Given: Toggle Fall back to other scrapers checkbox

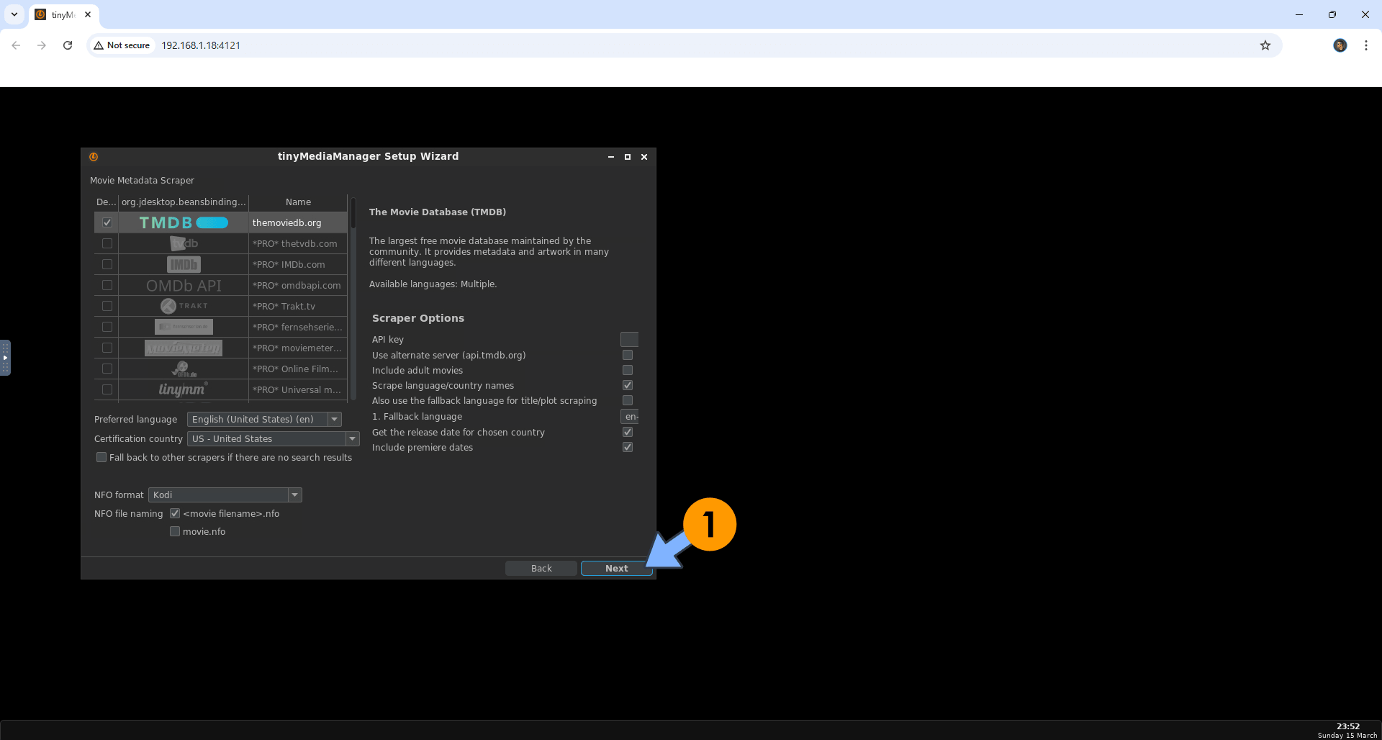Looking at the screenshot, I should (101, 457).
